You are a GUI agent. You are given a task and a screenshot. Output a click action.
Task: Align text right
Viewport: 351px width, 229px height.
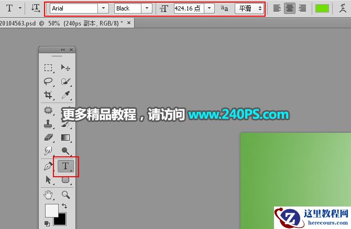[x=302, y=8]
